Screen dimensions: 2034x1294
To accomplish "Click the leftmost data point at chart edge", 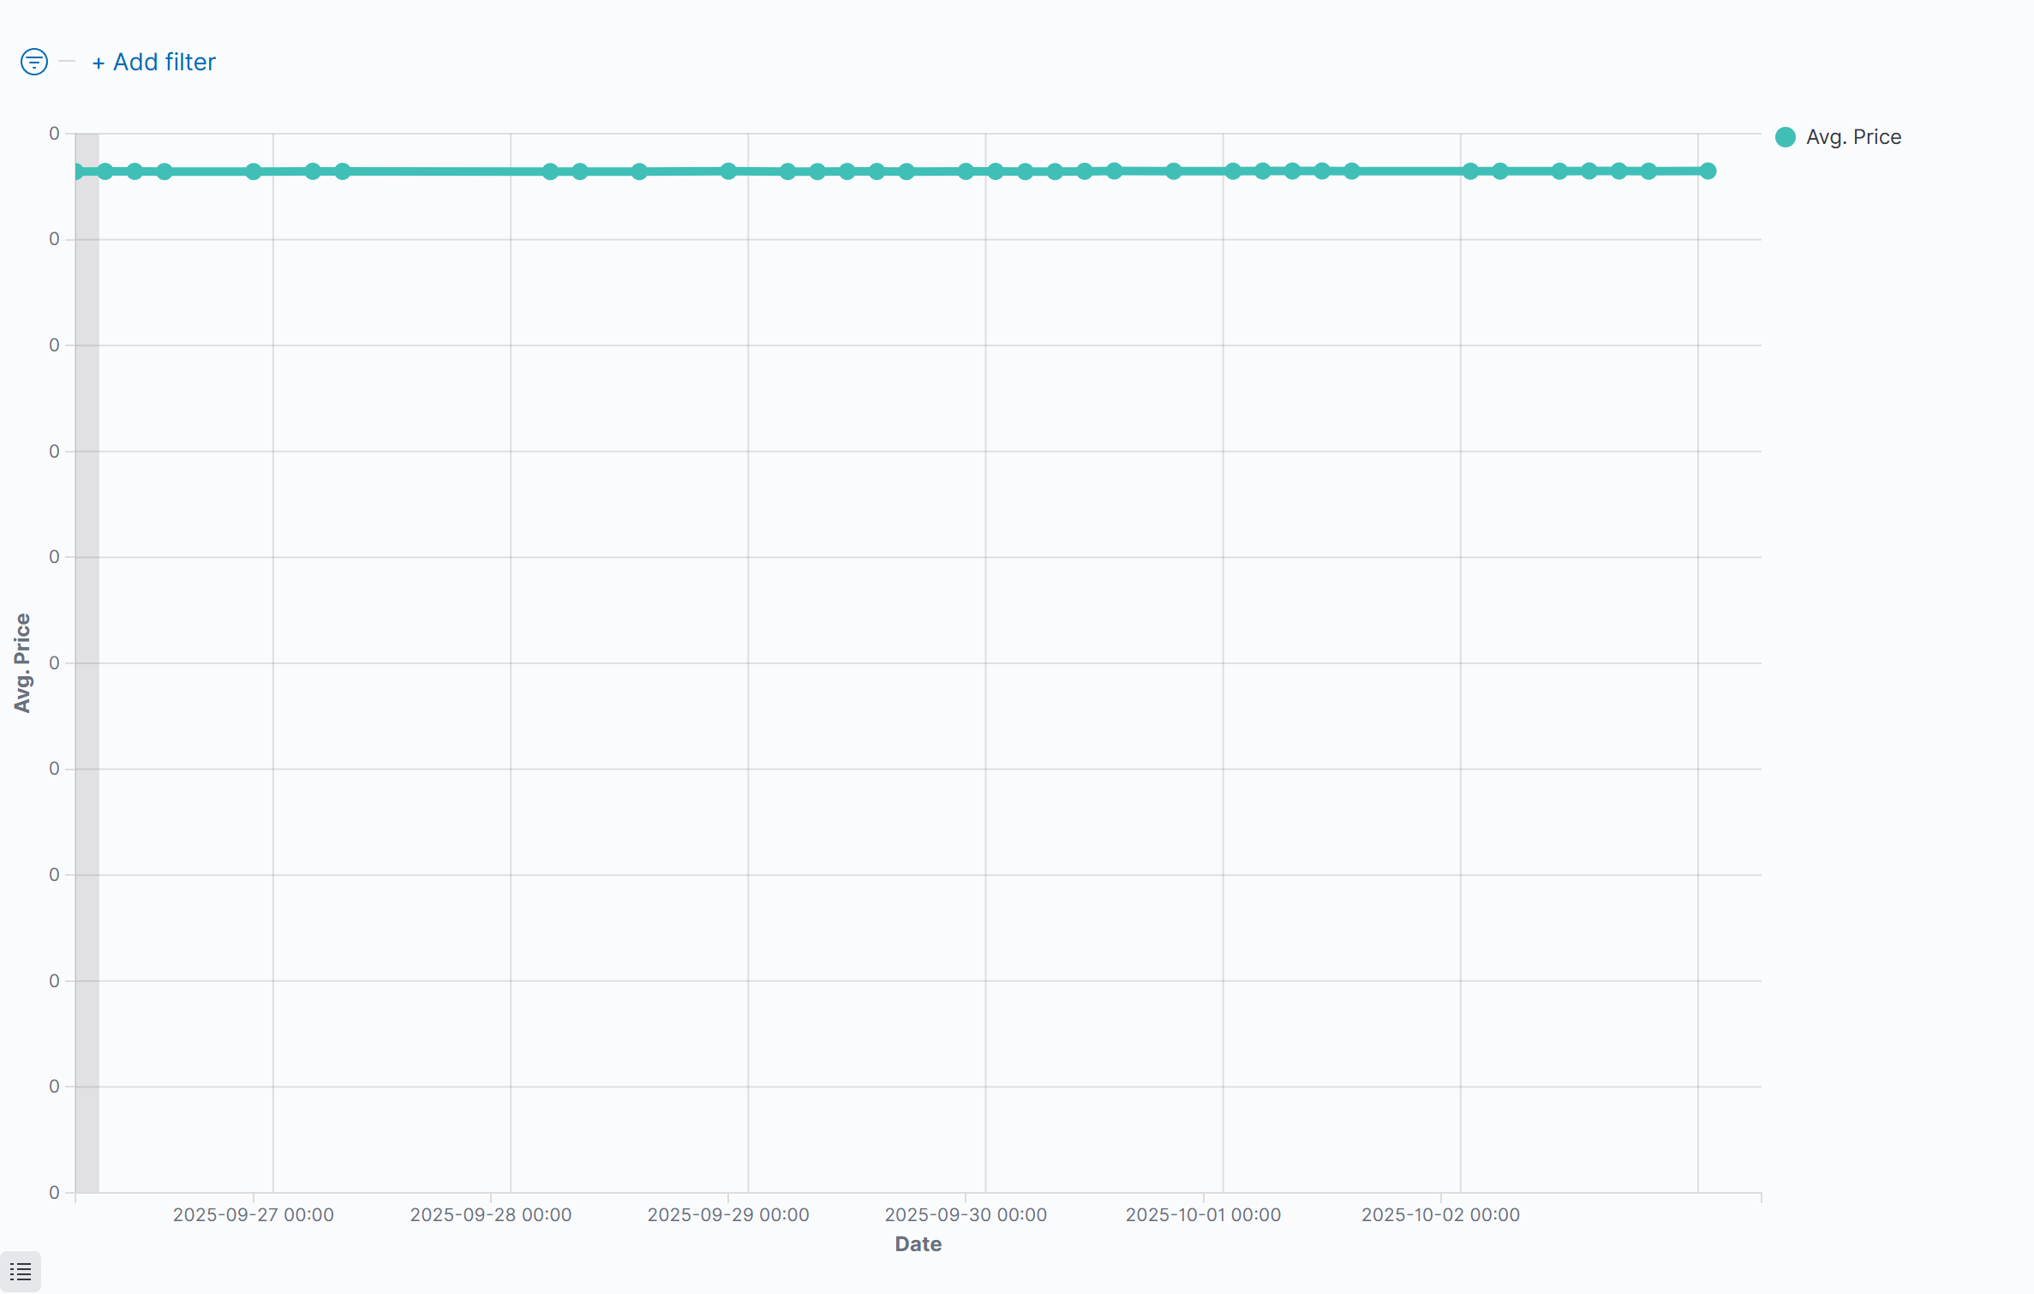I will click(77, 171).
